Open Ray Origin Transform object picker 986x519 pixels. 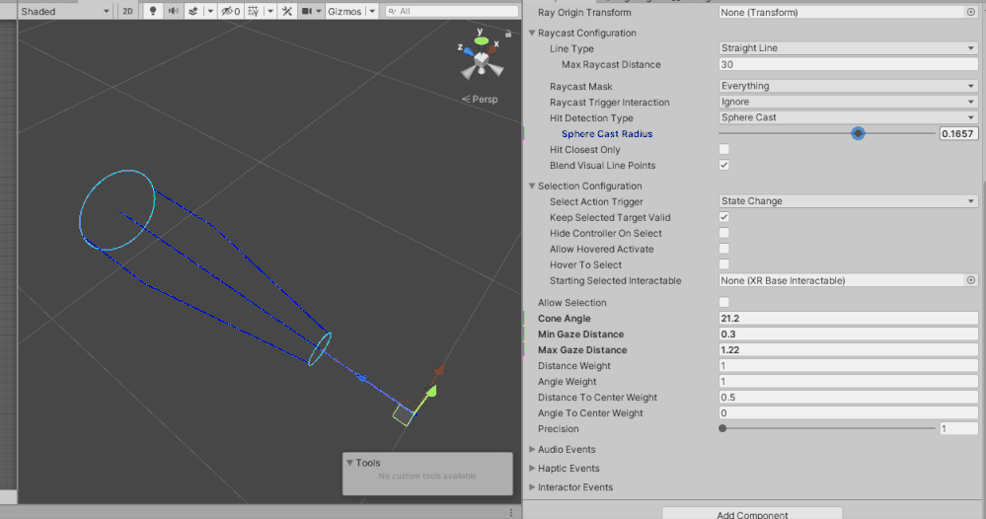(x=971, y=13)
